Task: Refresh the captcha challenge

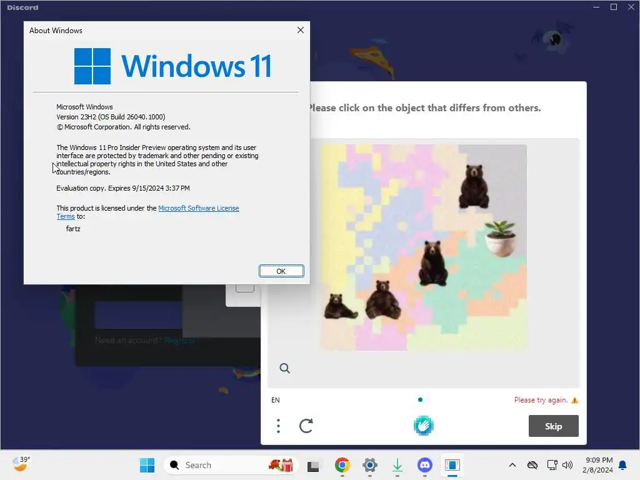Action: (306, 426)
